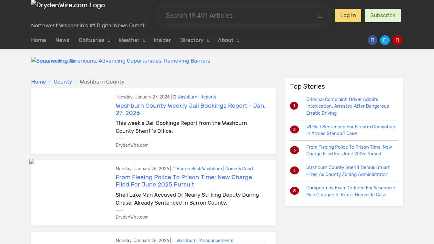Click the number 5 red story badge
Viewport: 434px width, 244px height.
pyautogui.click(x=294, y=191)
